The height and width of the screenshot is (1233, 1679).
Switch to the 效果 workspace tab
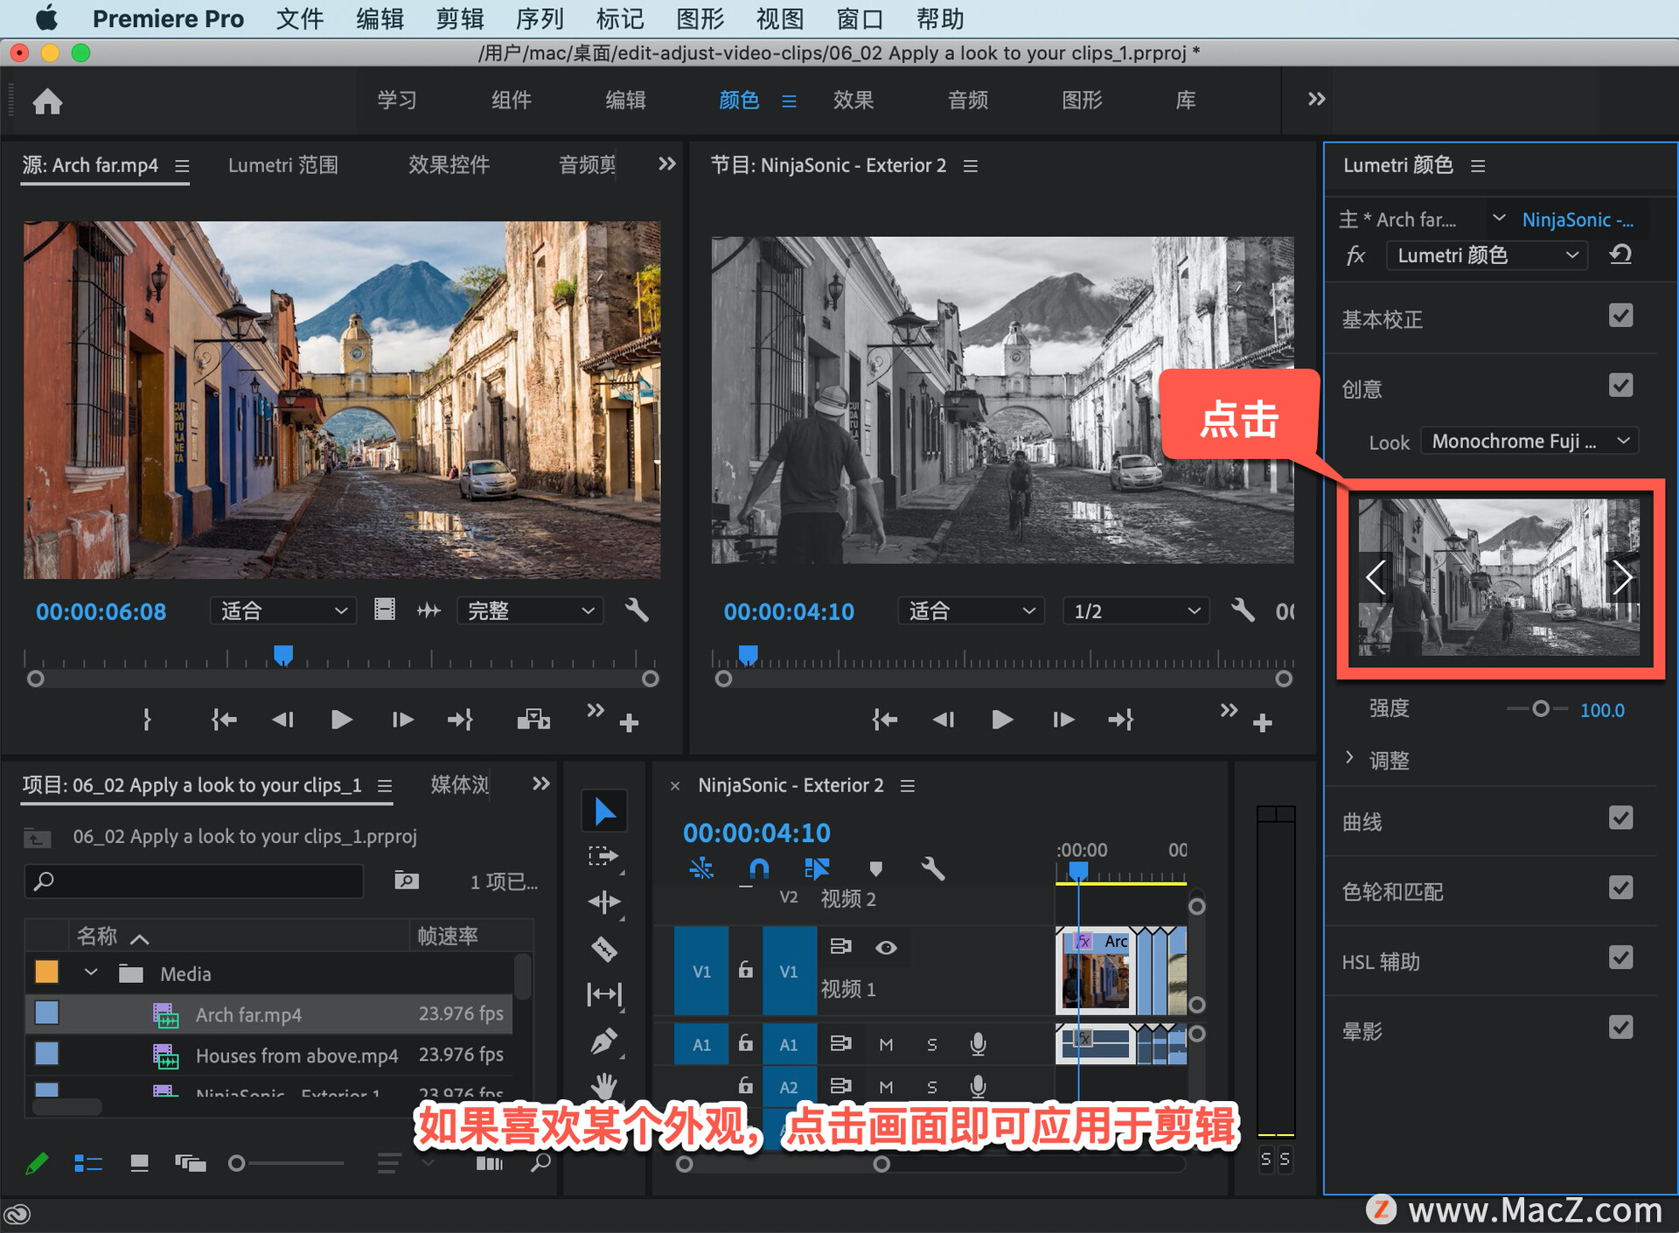(853, 101)
